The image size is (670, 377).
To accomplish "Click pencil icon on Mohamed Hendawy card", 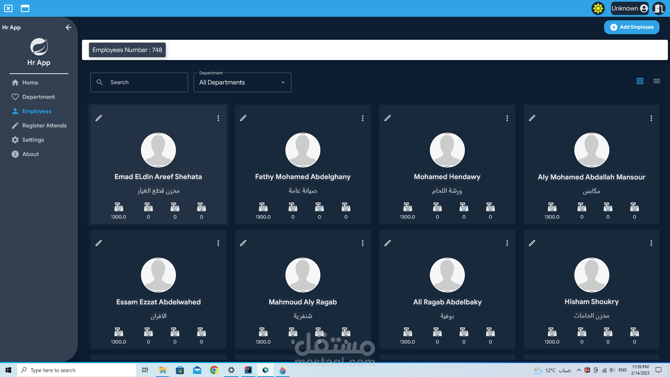I will click(388, 118).
